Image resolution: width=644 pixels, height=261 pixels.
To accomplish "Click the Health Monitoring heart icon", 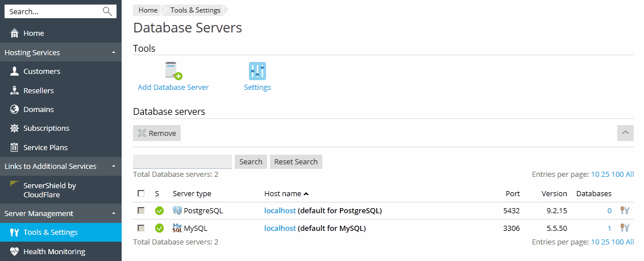I will [x=14, y=251].
